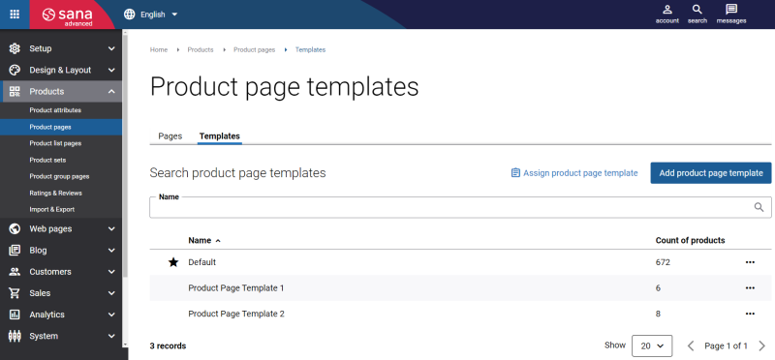
Task: Open the Show 20 records dropdown
Action: [652, 345]
